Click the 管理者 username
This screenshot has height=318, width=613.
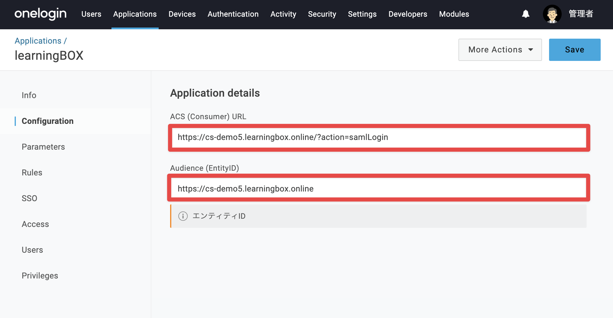(581, 14)
